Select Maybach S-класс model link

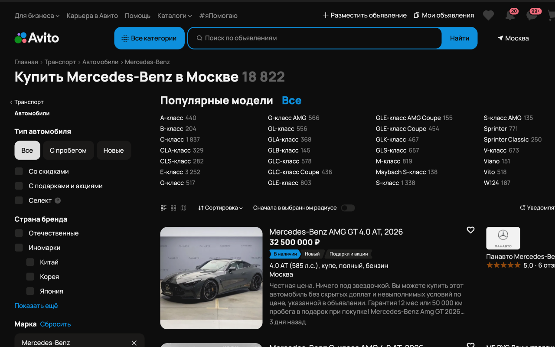tap(401, 172)
